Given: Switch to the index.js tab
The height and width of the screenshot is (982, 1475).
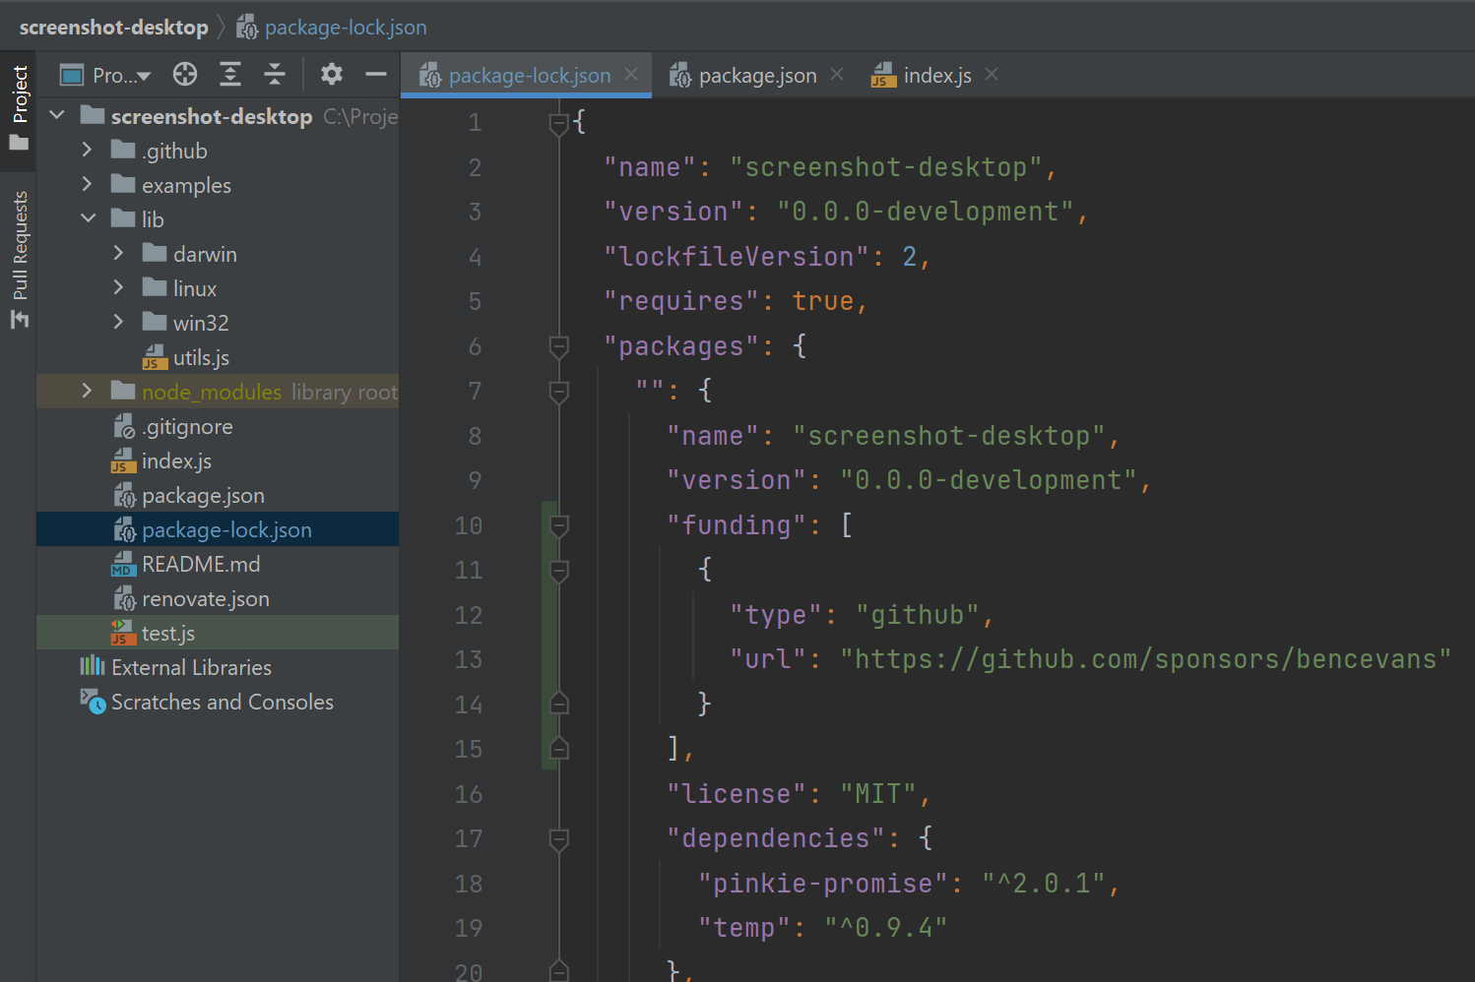Looking at the screenshot, I should [x=935, y=74].
